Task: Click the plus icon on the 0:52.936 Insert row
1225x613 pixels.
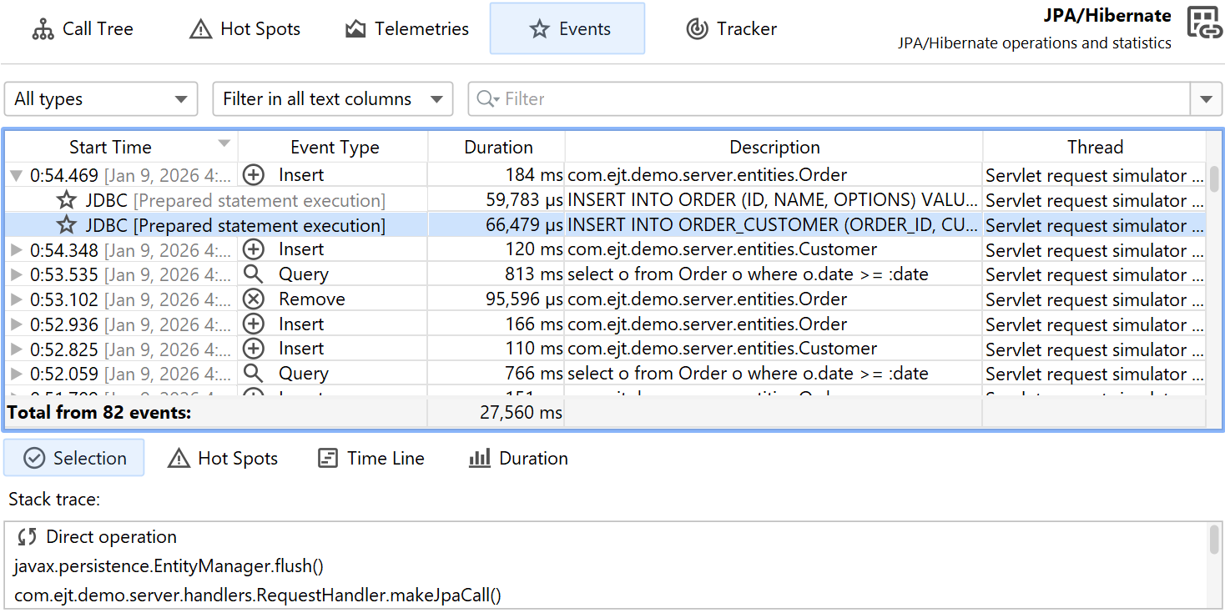Action: [253, 324]
